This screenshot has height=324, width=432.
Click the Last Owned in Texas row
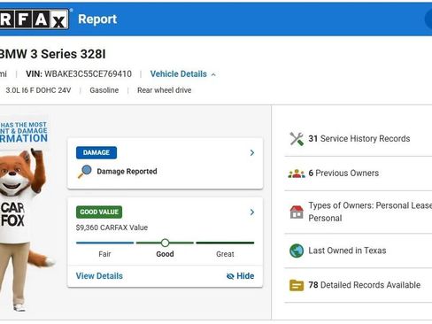tap(358, 251)
